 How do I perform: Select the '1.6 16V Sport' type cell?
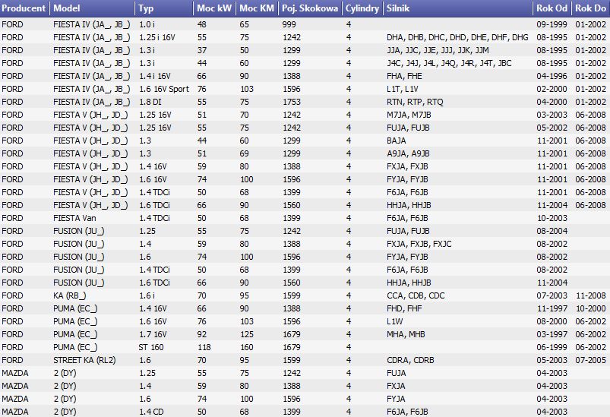point(164,89)
